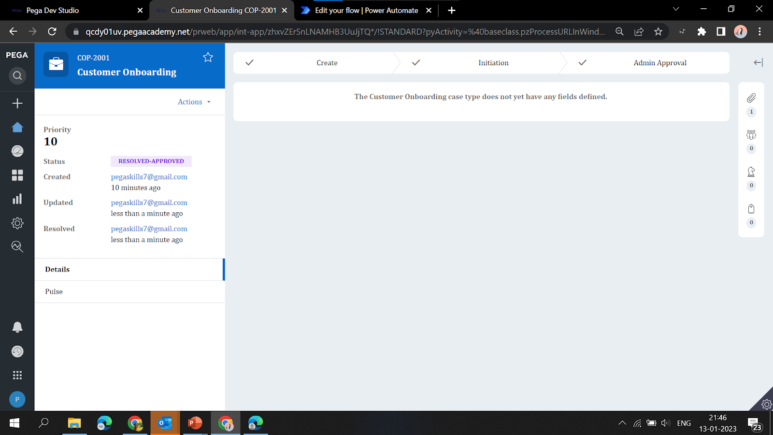Reload the page
Image resolution: width=773 pixels, height=435 pixels.
[52, 31]
